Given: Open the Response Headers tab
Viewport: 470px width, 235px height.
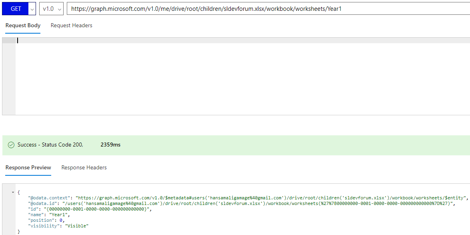Looking at the screenshot, I should [x=84, y=167].
